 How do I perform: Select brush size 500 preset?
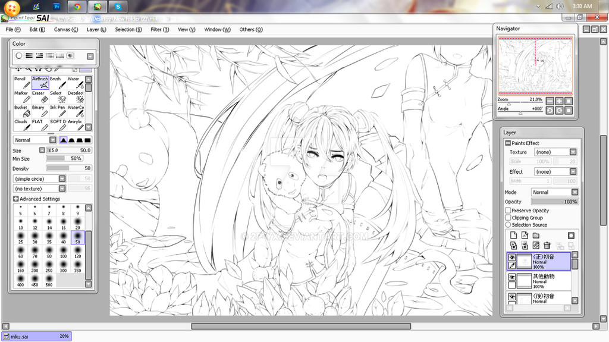(x=49, y=281)
